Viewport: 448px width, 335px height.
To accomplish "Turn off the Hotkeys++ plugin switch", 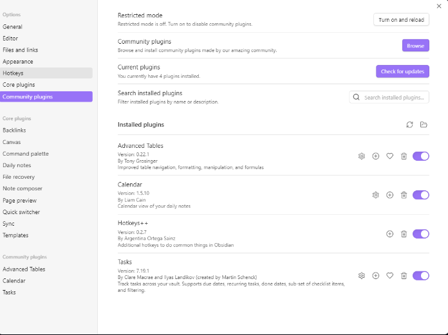I will click(x=420, y=234).
